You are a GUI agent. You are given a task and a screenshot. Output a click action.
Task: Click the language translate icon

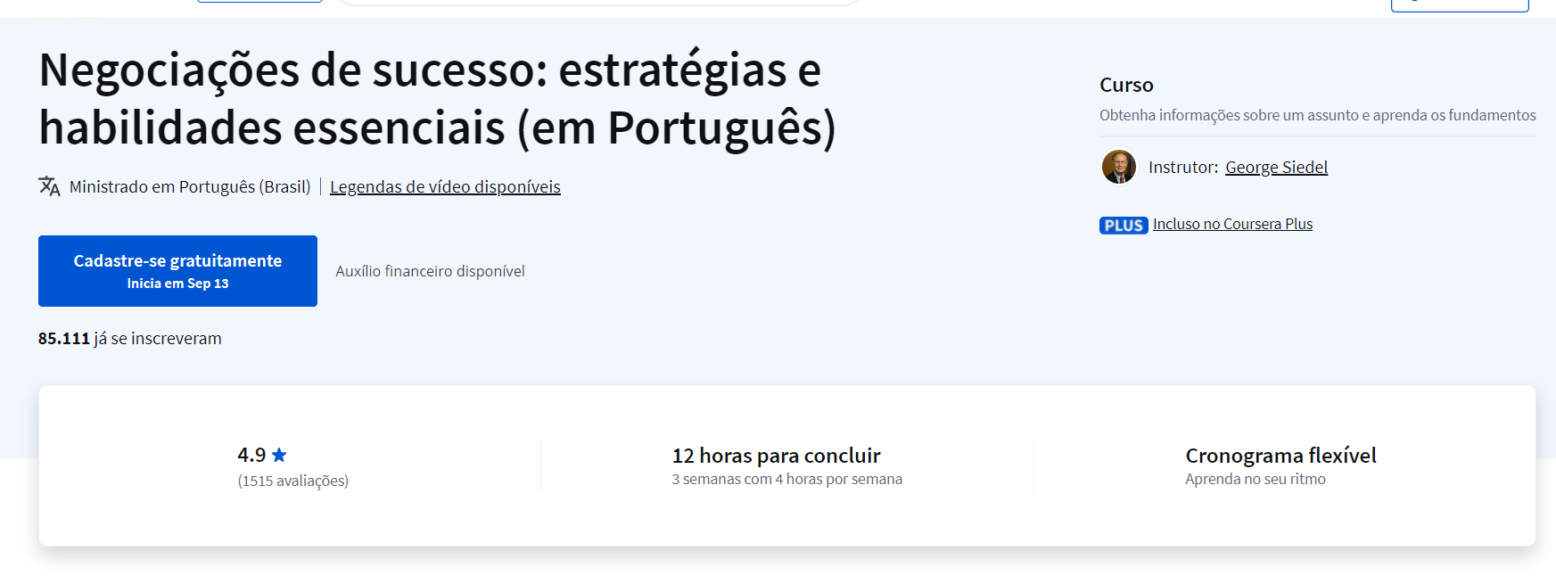click(x=49, y=186)
